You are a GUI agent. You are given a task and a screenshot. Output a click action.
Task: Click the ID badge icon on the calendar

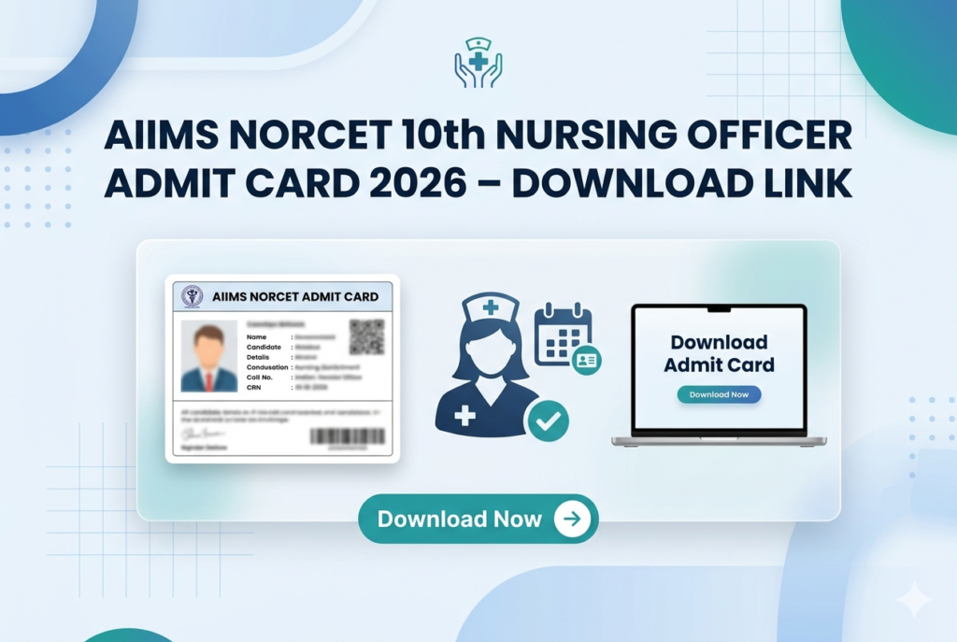tap(587, 360)
